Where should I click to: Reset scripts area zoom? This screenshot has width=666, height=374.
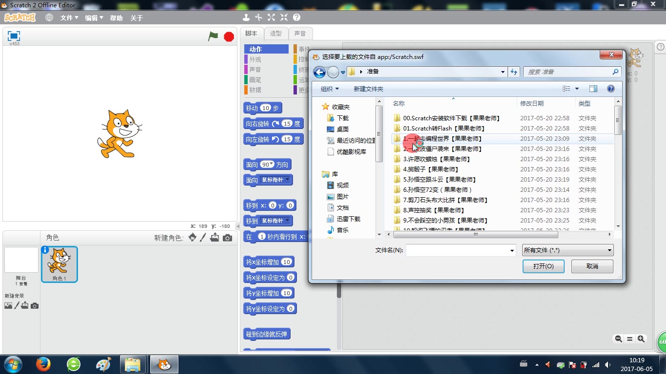(x=629, y=339)
